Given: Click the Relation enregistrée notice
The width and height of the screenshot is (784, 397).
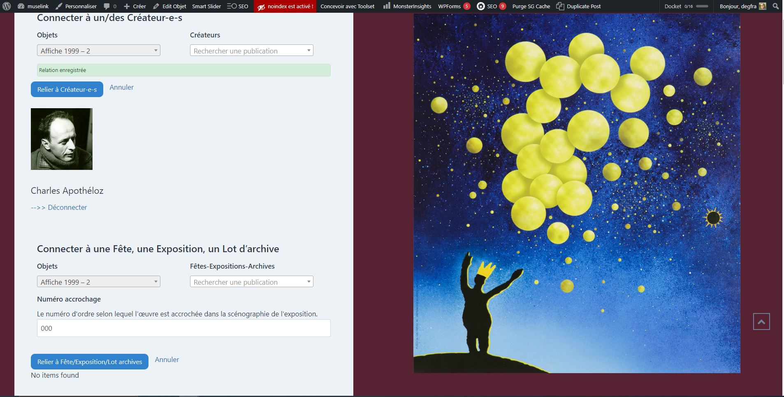Looking at the screenshot, I should click(x=184, y=70).
